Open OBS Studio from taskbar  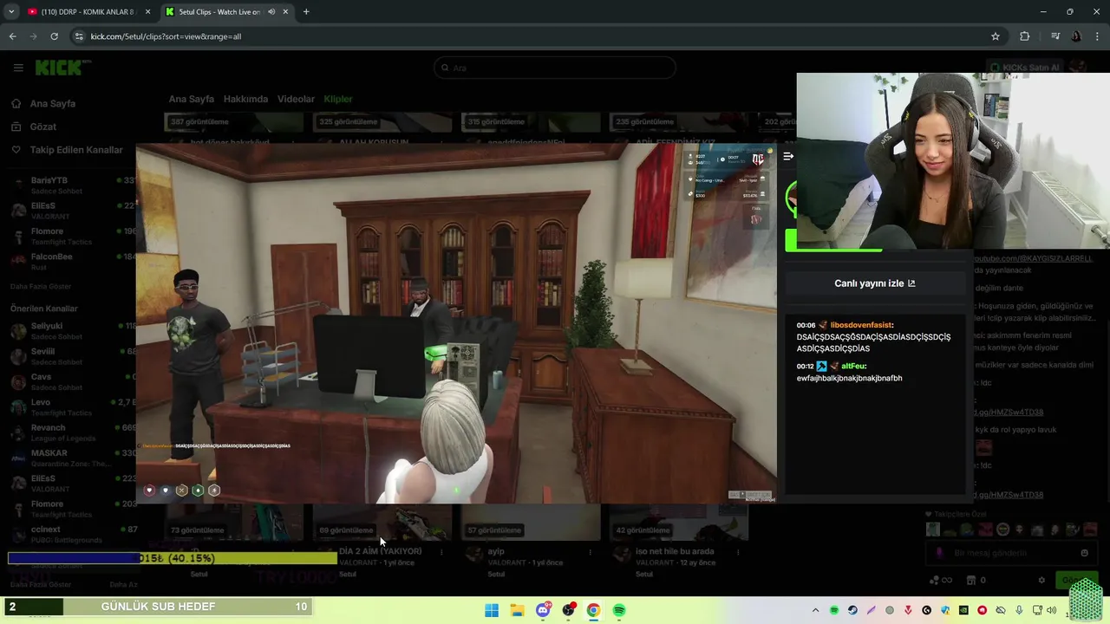click(x=568, y=610)
